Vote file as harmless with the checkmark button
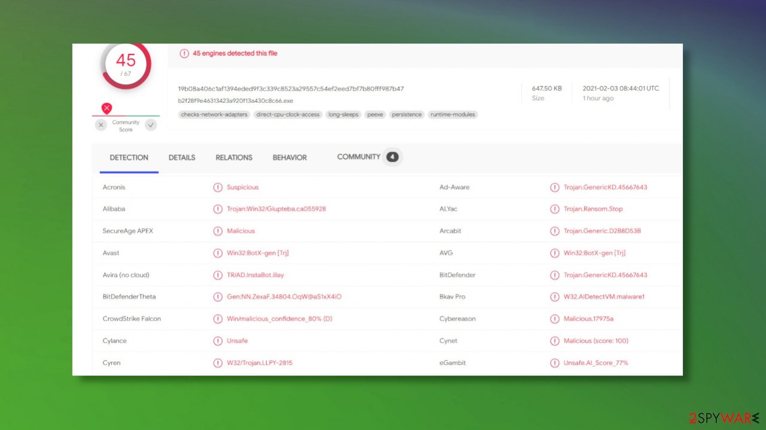 (151, 125)
